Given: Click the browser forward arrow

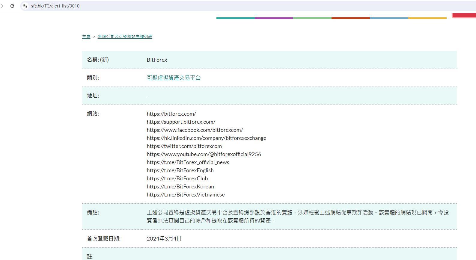Looking at the screenshot, I should 2,6.
